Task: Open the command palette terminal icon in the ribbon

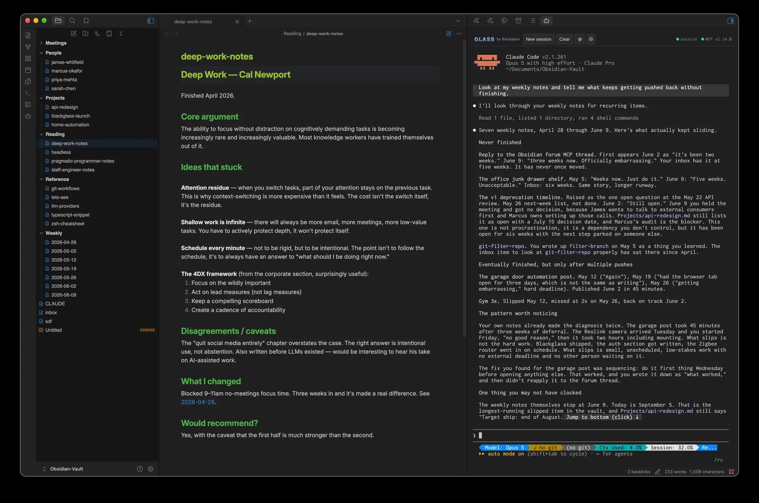Action: [28, 93]
